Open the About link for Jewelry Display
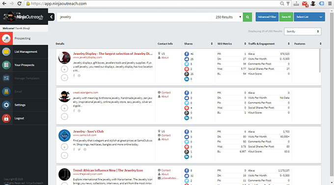Image resolution: width=334 pixels, height=185 pixels. (x=165, y=58)
